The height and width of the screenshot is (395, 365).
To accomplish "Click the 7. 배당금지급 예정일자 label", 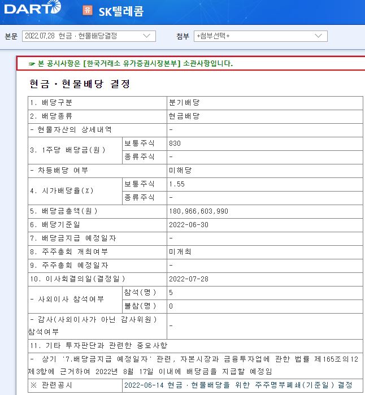I will (73, 238).
